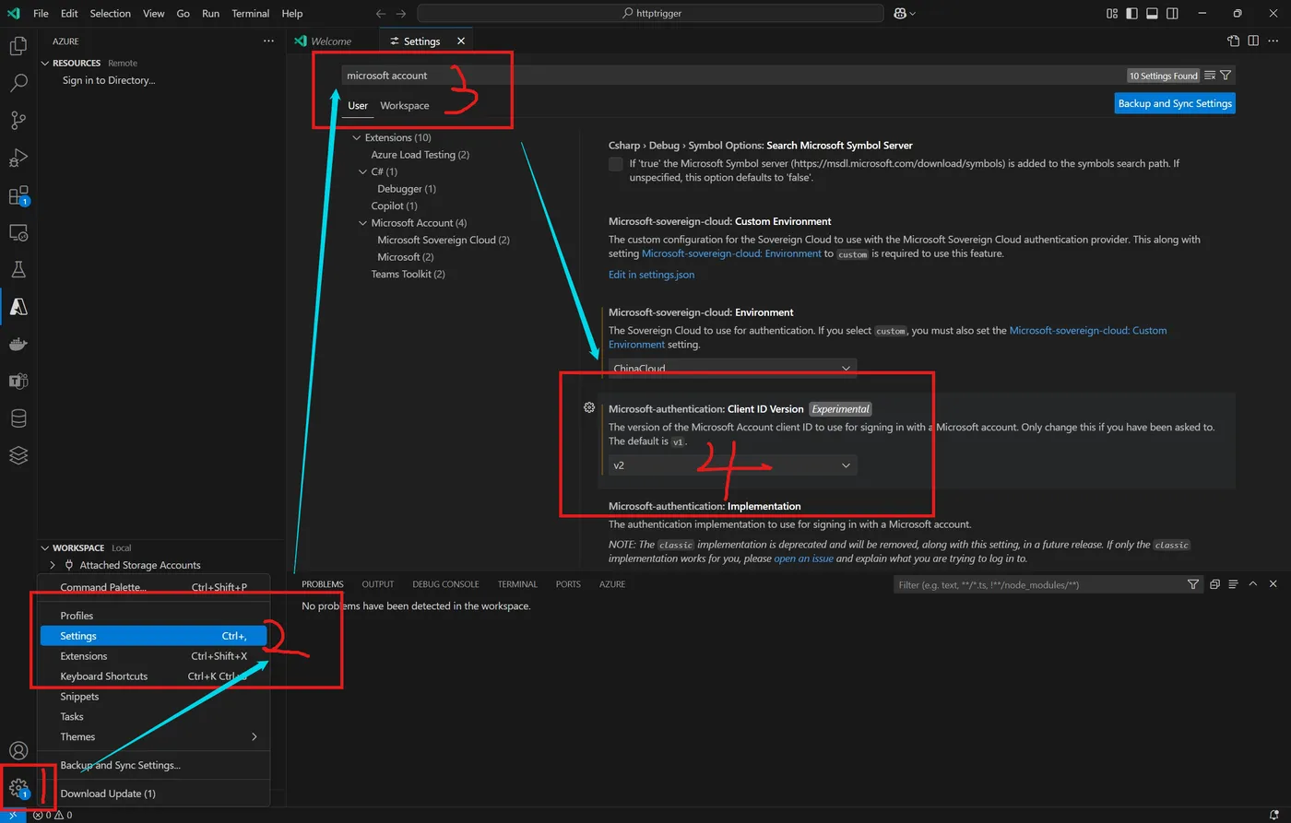Viewport: 1291px width, 823px height.
Task: Toggle the secondary side bar layout icon
Action: point(1172,14)
